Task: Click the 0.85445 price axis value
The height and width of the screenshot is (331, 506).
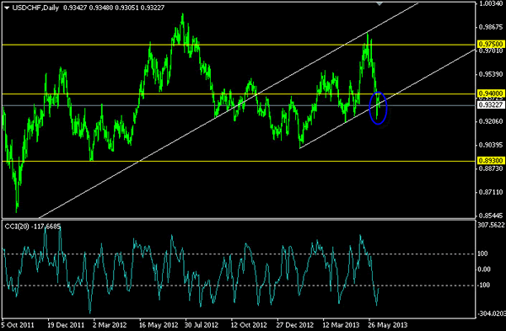Action: (x=491, y=216)
